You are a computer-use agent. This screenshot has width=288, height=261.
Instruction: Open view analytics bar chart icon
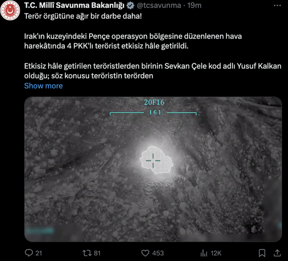[204, 253]
